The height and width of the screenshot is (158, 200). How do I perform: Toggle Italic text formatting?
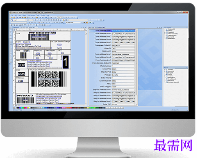[x=38, y=20]
